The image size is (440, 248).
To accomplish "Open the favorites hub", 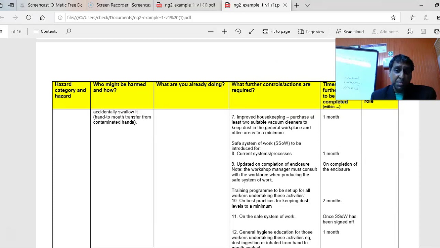I will click(413, 18).
